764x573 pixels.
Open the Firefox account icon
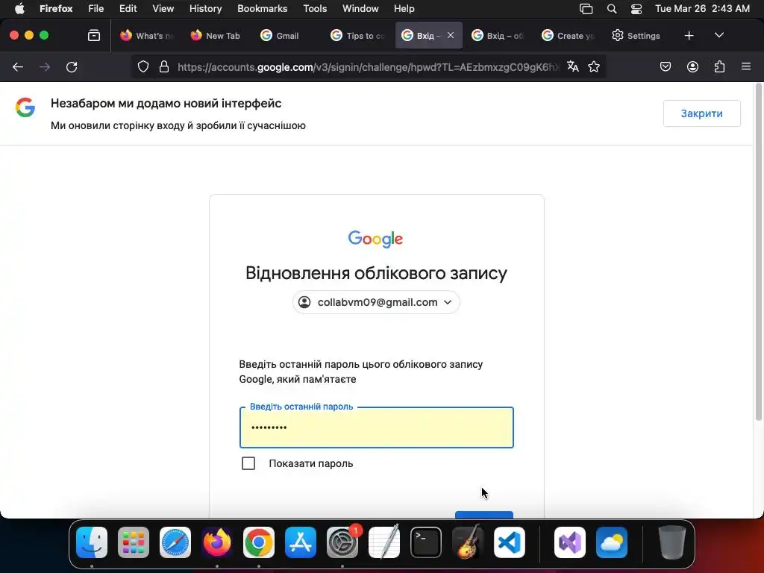tap(692, 66)
